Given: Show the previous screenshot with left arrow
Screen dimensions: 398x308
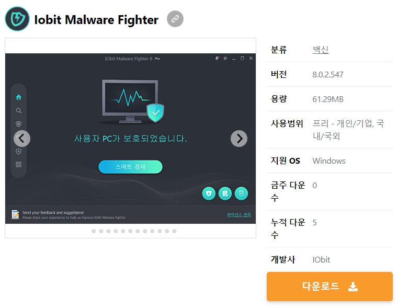Looking at the screenshot, I should click(22, 139).
